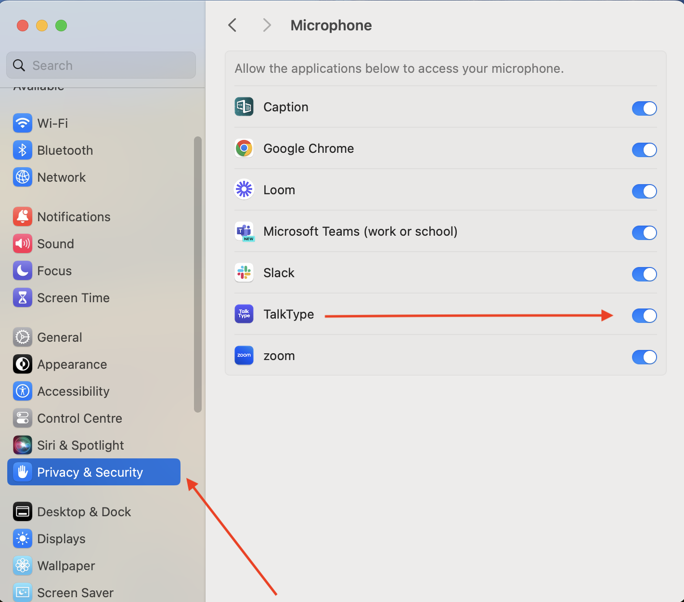The height and width of the screenshot is (602, 684).
Task: Click the Sound speaker icon
Action: click(23, 244)
